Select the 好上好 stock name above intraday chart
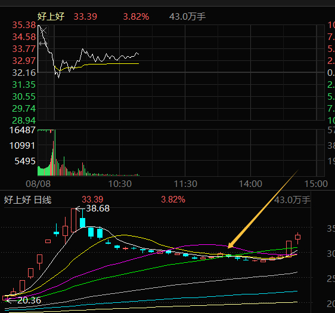Image resolution: width=335 pixels, height=313 pixels. tap(51, 17)
